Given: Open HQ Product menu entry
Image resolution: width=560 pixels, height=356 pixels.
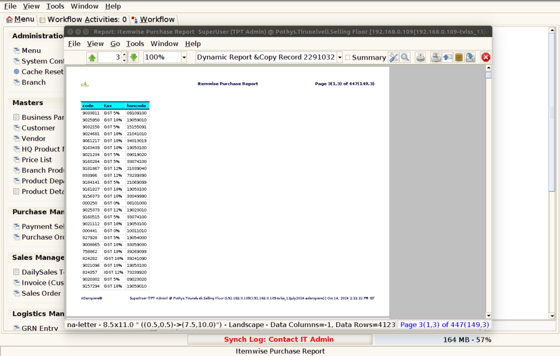Looking at the screenshot, I should (x=43, y=149).
